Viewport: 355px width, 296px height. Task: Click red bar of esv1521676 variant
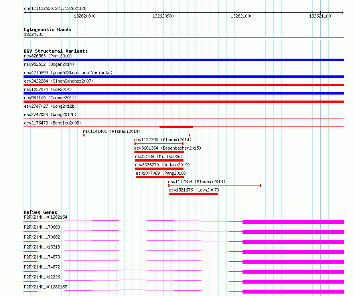click(x=193, y=194)
